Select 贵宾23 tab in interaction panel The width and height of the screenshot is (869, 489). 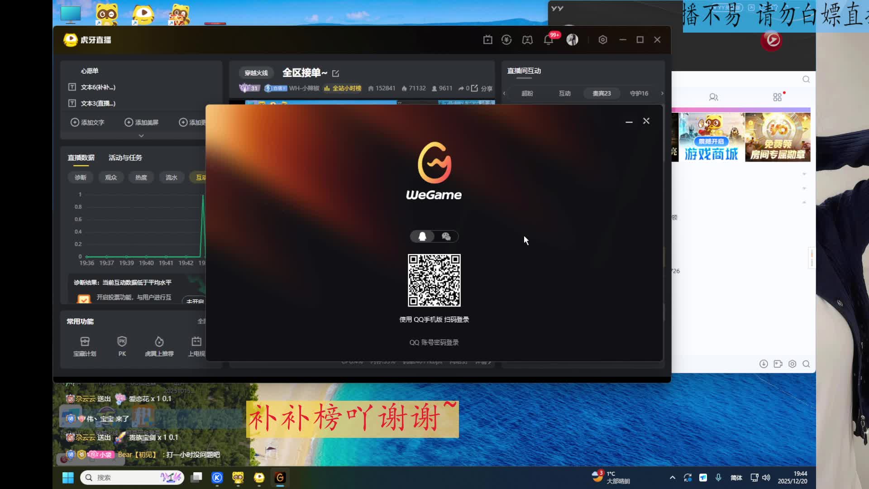click(x=602, y=93)
